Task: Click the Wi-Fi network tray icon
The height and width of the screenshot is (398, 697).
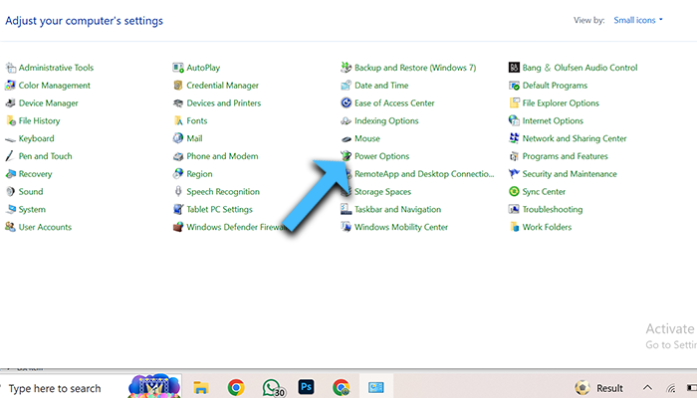Action: point(671,388)
